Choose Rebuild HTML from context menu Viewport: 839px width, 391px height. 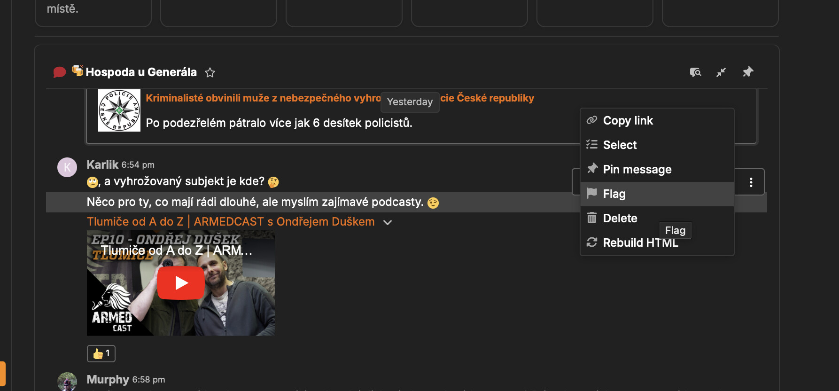(657, 243)
